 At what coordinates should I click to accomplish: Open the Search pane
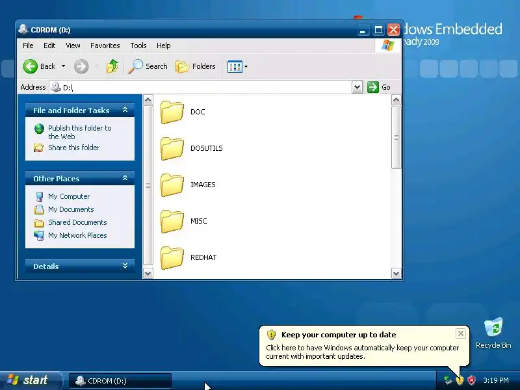point(148,66)
